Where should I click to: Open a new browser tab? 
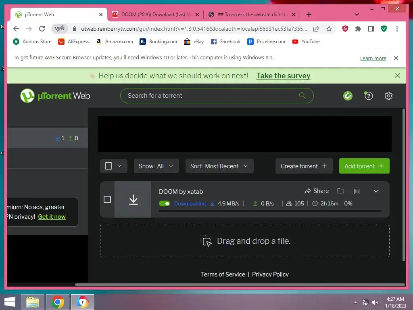[309, 15]
